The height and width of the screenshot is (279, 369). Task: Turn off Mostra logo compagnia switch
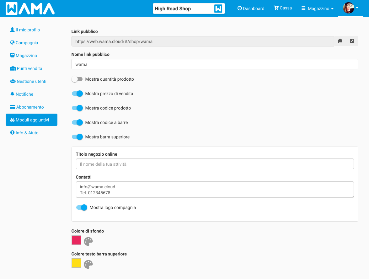point(82,207)
